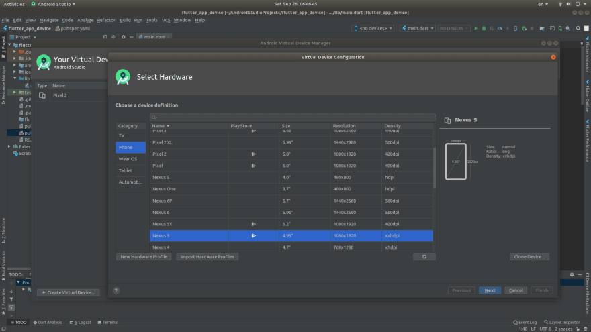Screen dimensions: 591x332
Task: Click the TODO filter funnel icon
Action: (x=11, y=300)
